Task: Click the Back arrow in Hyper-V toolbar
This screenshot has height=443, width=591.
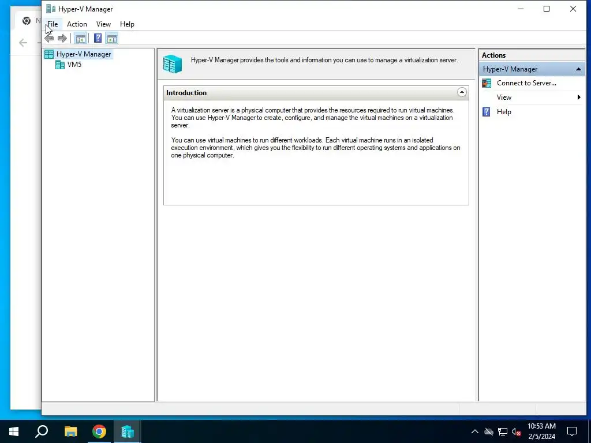Action: pos(49,38)
